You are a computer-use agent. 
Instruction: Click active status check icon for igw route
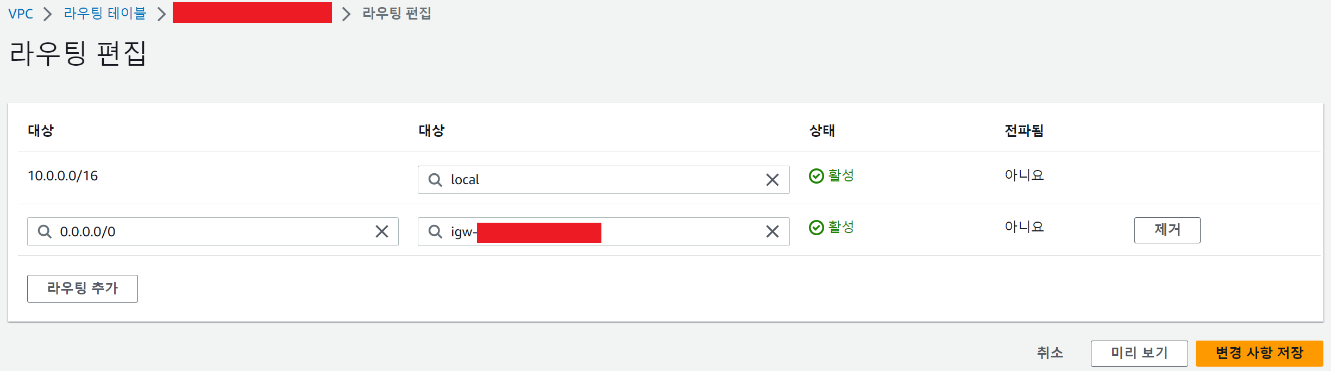[816, 228]
